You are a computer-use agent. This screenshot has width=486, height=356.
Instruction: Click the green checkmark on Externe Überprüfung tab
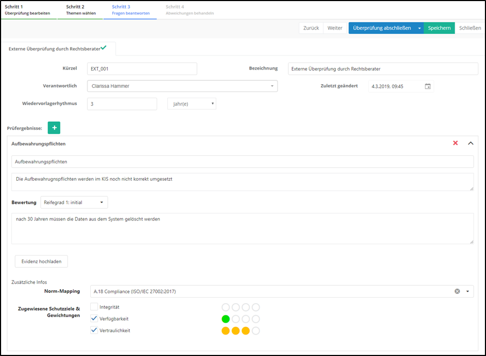pos(103,48)
